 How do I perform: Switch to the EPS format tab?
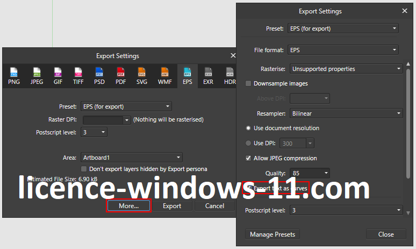[187, 76]
